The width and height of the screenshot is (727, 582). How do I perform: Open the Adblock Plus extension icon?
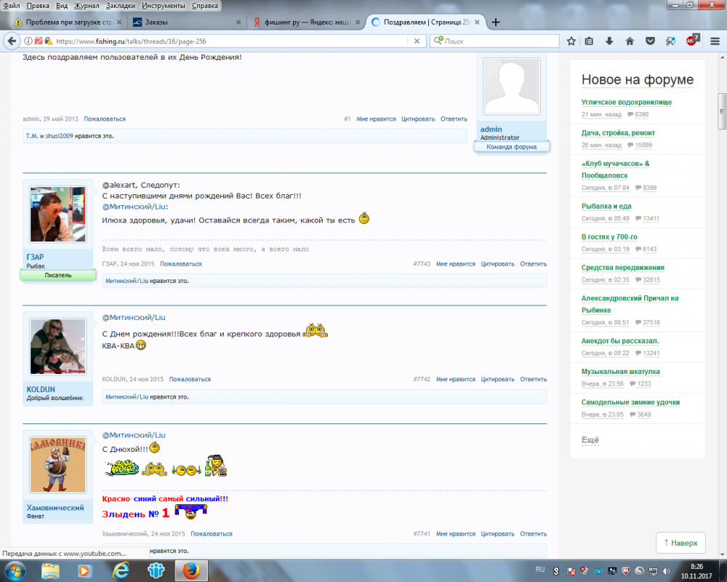tap(691, 41)
